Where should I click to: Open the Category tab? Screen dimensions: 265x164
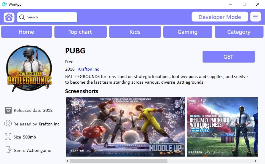pyautogui.click(x=239, y=32)
